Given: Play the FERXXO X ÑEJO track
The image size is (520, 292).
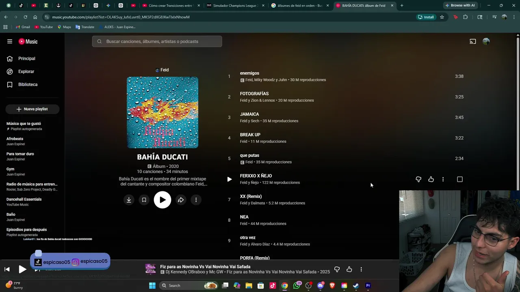Looking at the screenshot, I should coord(229,179).
